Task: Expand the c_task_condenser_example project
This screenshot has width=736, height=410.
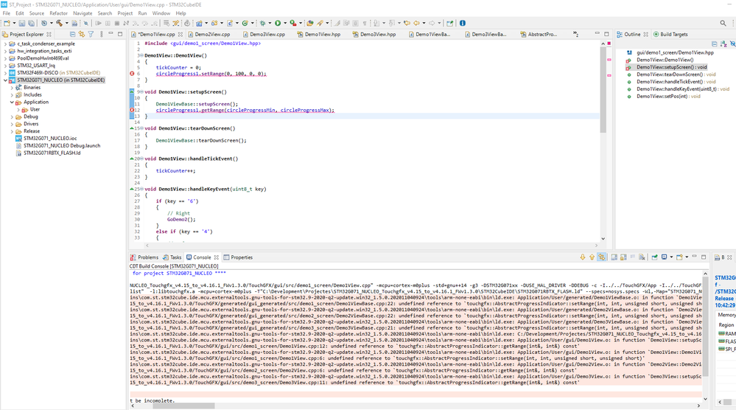Action: point(6,44)
